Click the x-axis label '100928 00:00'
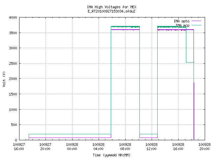Image resolution: width=211 pixels, height=158 pixels. pyautogui.click(x=72, y=147)
